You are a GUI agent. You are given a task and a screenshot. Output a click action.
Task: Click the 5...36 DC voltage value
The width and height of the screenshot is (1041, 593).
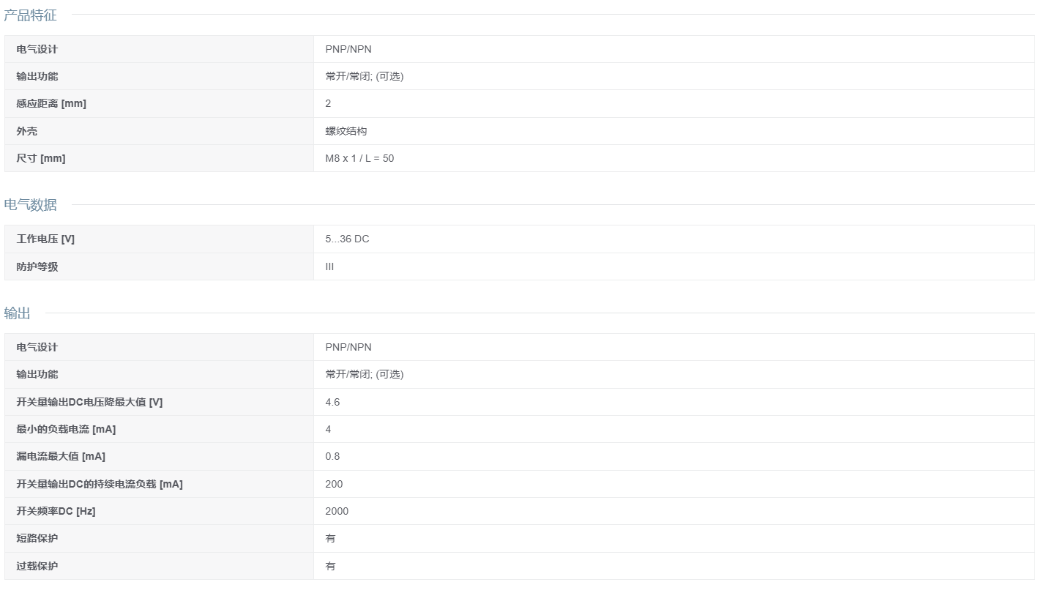(x=347, y=239)
